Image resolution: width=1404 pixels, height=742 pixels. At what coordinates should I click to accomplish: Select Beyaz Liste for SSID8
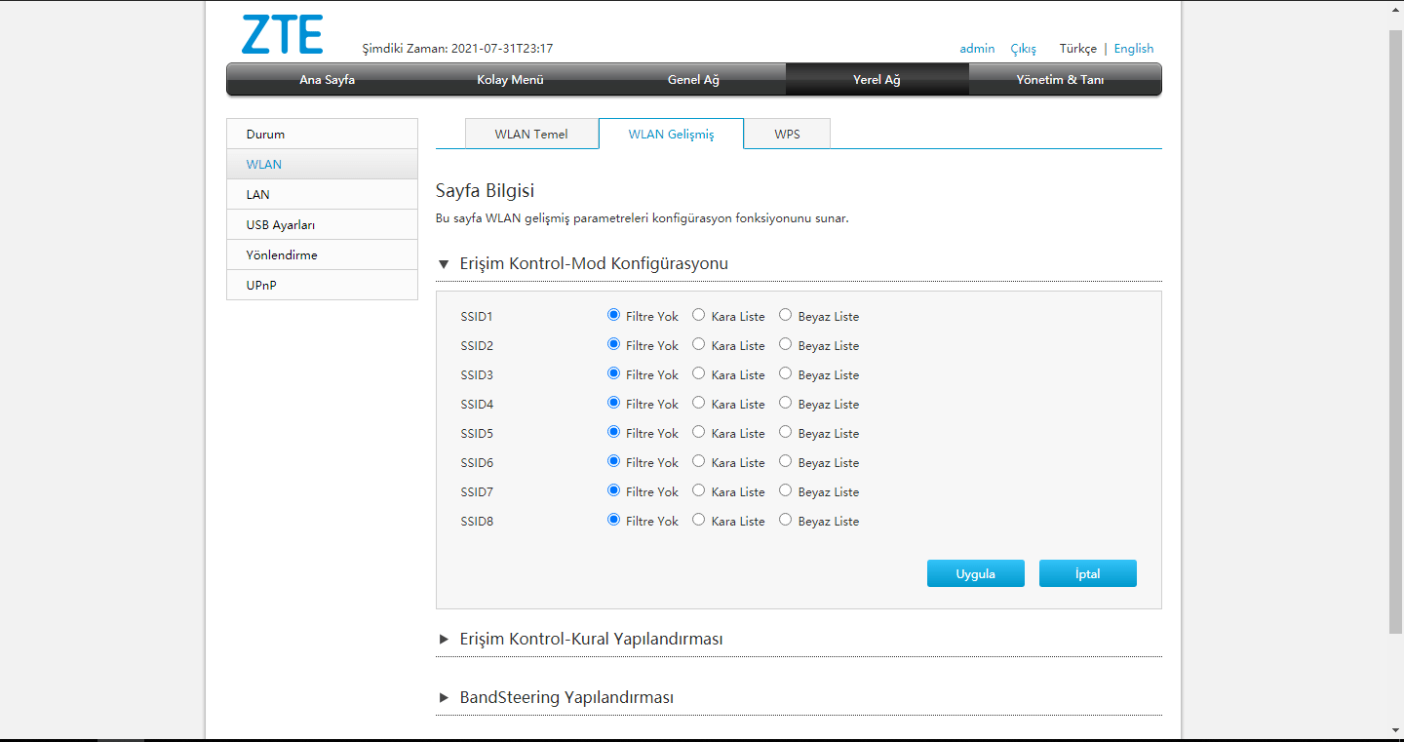(x=785, y=520)
